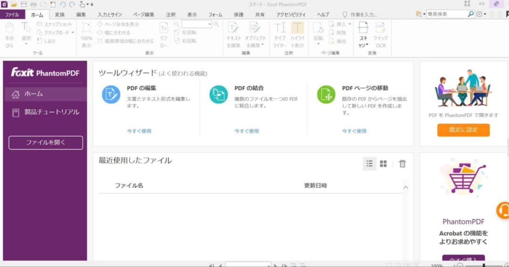Click 今すぐ使用 under PDF の結合
Image resolution: width=509 pixels, height=267 pixels.
point(246,131)
